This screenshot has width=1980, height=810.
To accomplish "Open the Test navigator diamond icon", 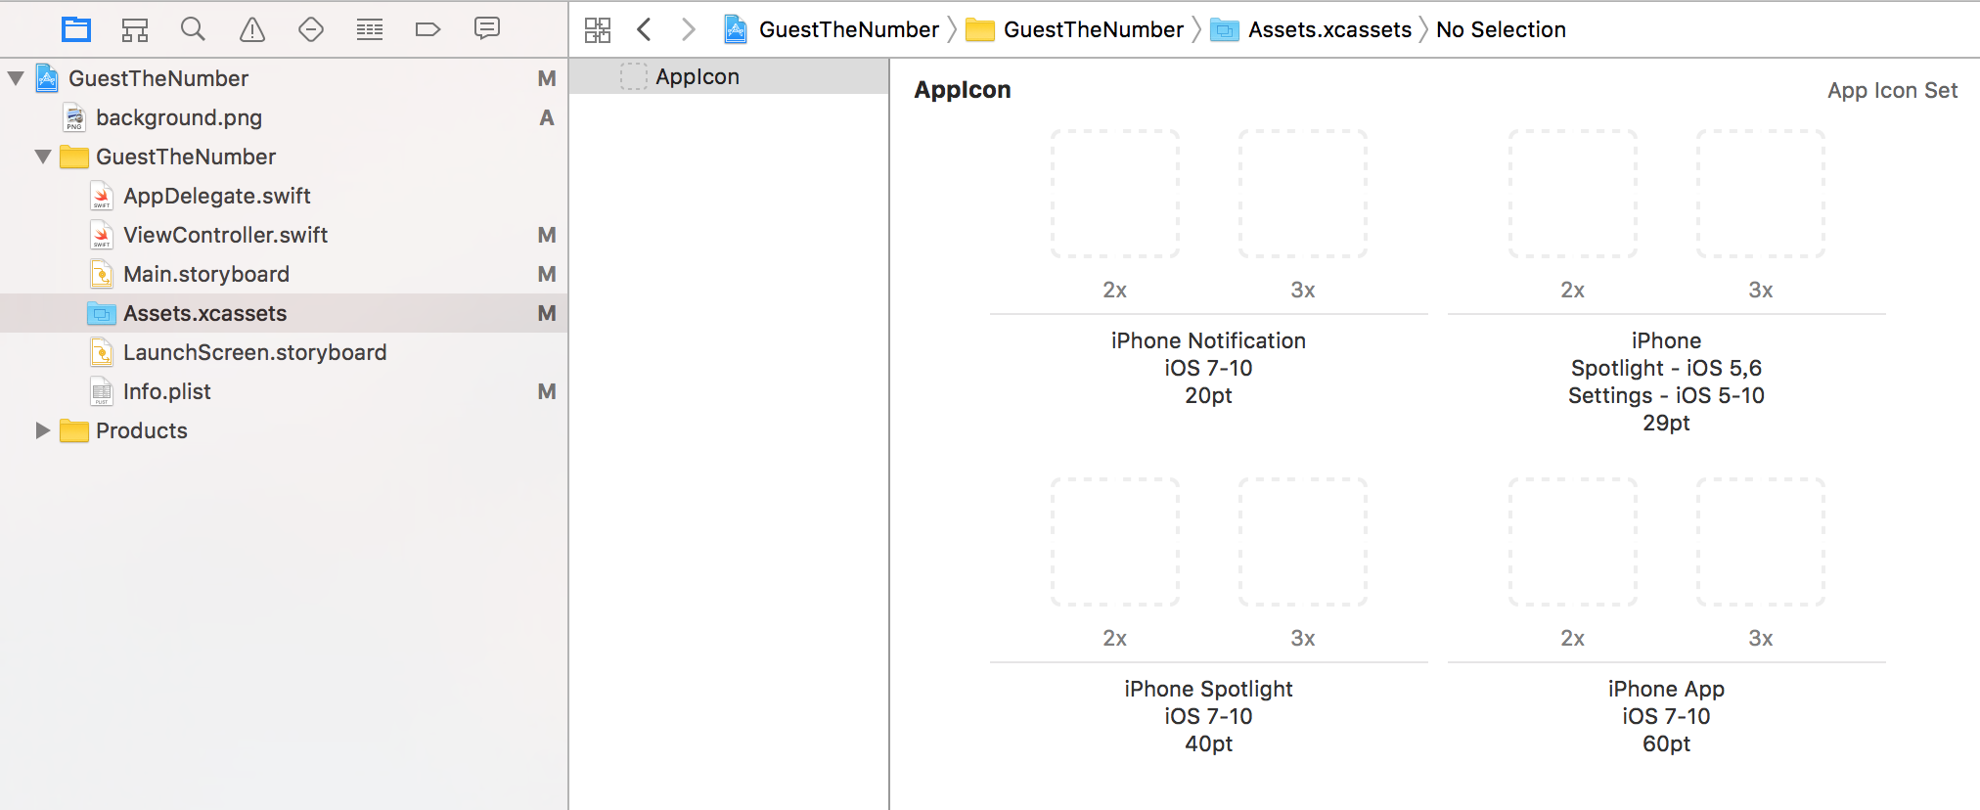I will pos(311,29).
